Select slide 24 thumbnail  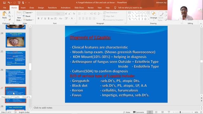pyautogui.click(x=16, y=40)
